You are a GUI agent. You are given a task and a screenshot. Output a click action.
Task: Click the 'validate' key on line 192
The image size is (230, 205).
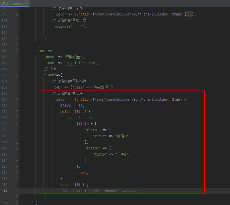point(62,26)
